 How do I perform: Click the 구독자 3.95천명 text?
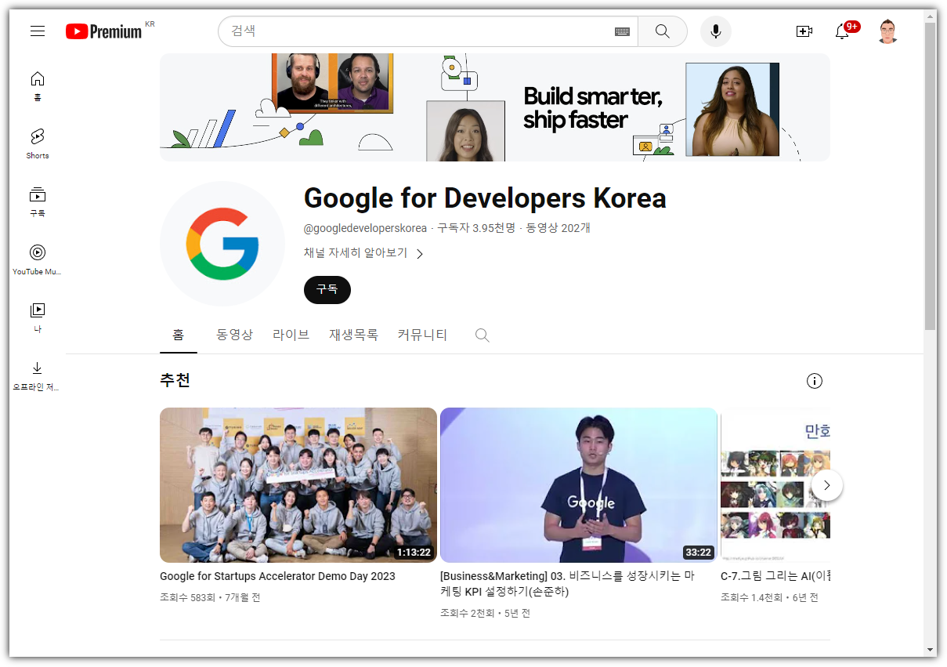click(476, 228)
